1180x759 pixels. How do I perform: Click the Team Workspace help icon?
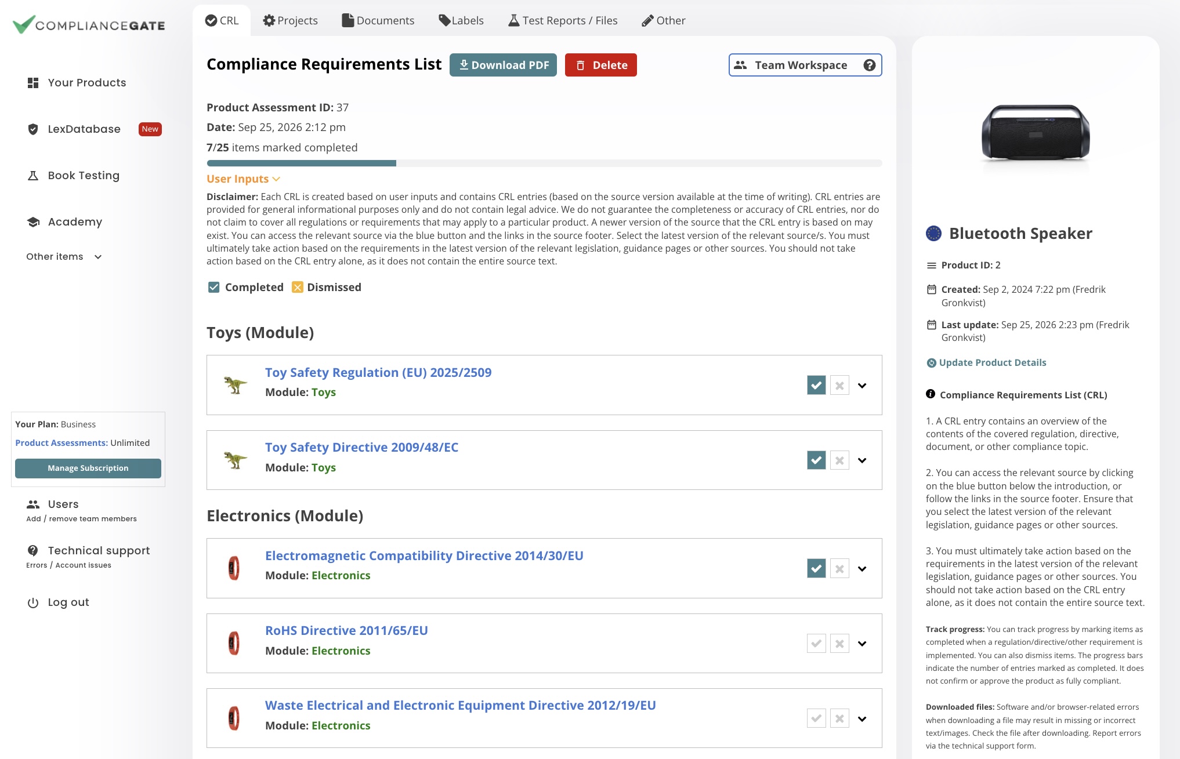(x=869, y=65)
